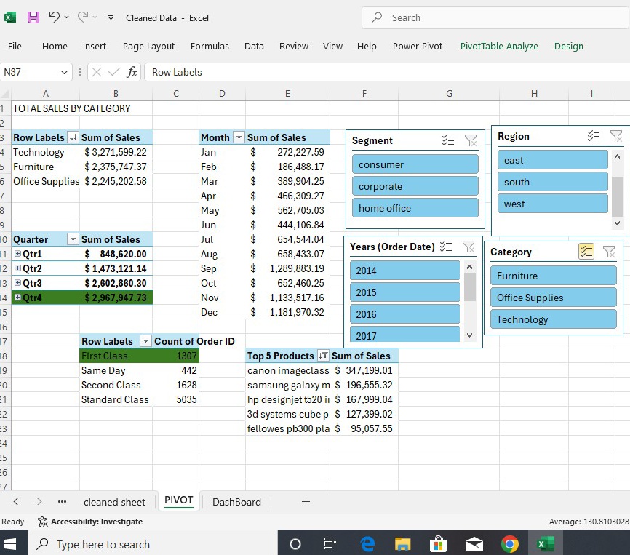Select corporate in Segment slicer
630x555 pixels.
(x=415, y=186)
